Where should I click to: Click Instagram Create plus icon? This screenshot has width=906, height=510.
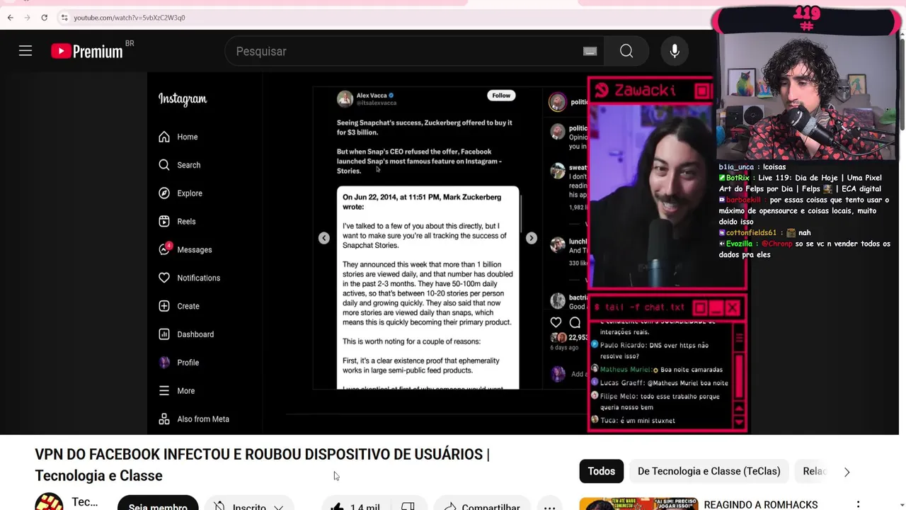[x=164, y=306]
